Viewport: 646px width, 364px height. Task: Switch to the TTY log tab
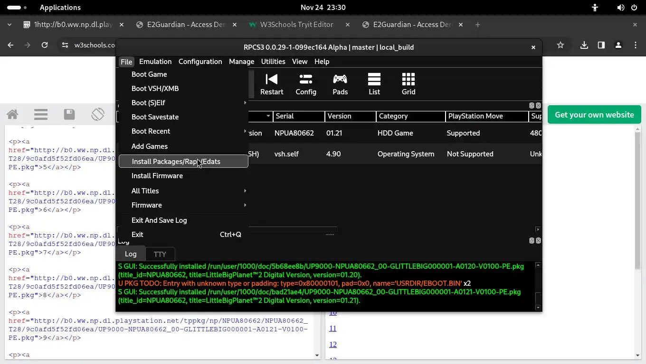click(x=160, y=255)
